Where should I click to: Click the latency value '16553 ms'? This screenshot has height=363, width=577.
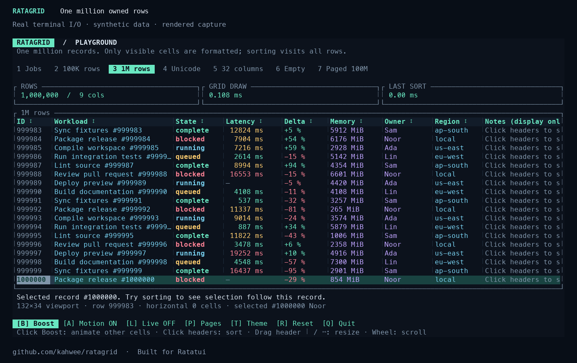point(247,174)
